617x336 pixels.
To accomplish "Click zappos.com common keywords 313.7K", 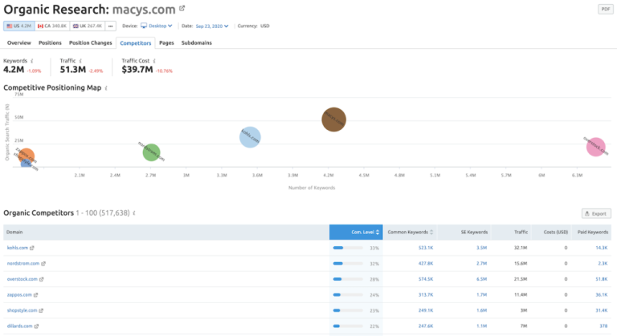I will [x=426, y=295].
